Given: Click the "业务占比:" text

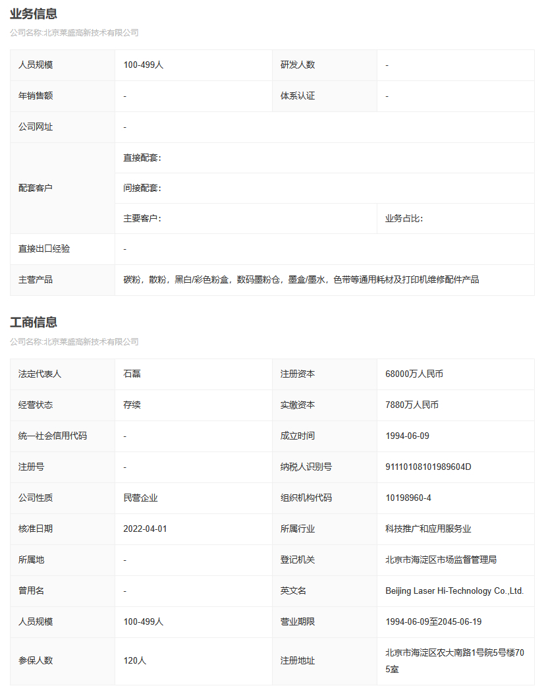Looking at the screenshot, I should 404,218.
